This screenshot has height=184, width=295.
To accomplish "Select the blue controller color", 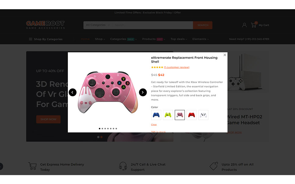I will (156, 115).
